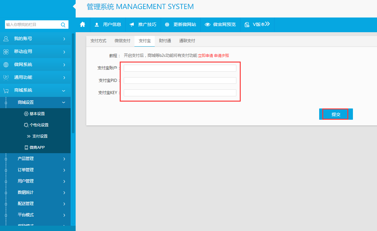Click the globe icon for 微网系统
The width and height of the screenshot is (377, 231).
pos(6,65)
